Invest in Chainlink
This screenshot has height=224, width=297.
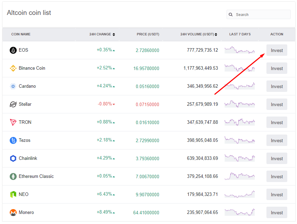click(x=277, y=158)
